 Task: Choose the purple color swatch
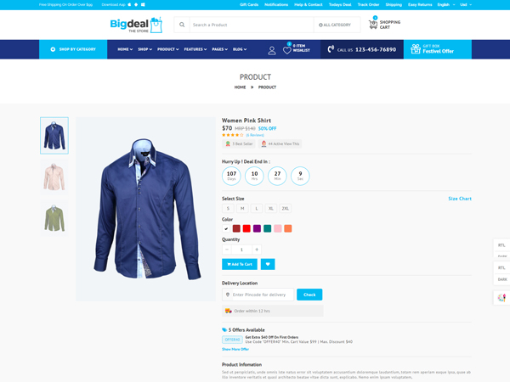click(x=257, y=228)
